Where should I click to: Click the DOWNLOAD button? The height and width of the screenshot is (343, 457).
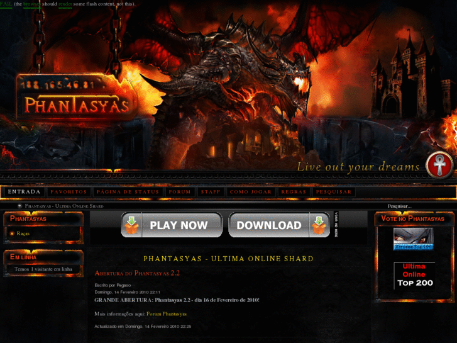[x=279, y=225]
